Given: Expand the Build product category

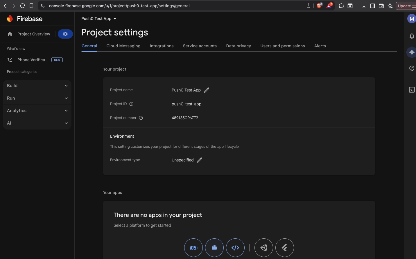Looking at the screenshot, I should [x=37, y=86].
